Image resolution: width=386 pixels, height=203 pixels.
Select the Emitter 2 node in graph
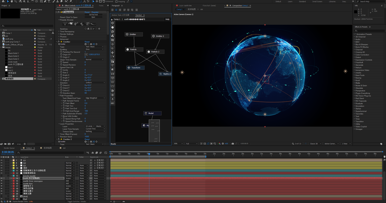pos(160,36)
